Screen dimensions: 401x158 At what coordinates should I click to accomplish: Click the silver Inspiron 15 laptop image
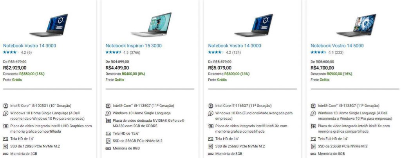(151, 24)
